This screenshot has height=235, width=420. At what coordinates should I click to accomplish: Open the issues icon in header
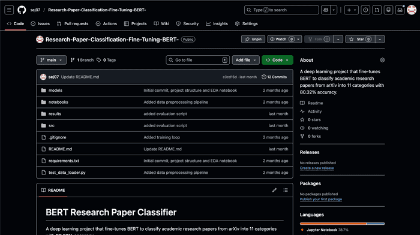coord(365,10)
